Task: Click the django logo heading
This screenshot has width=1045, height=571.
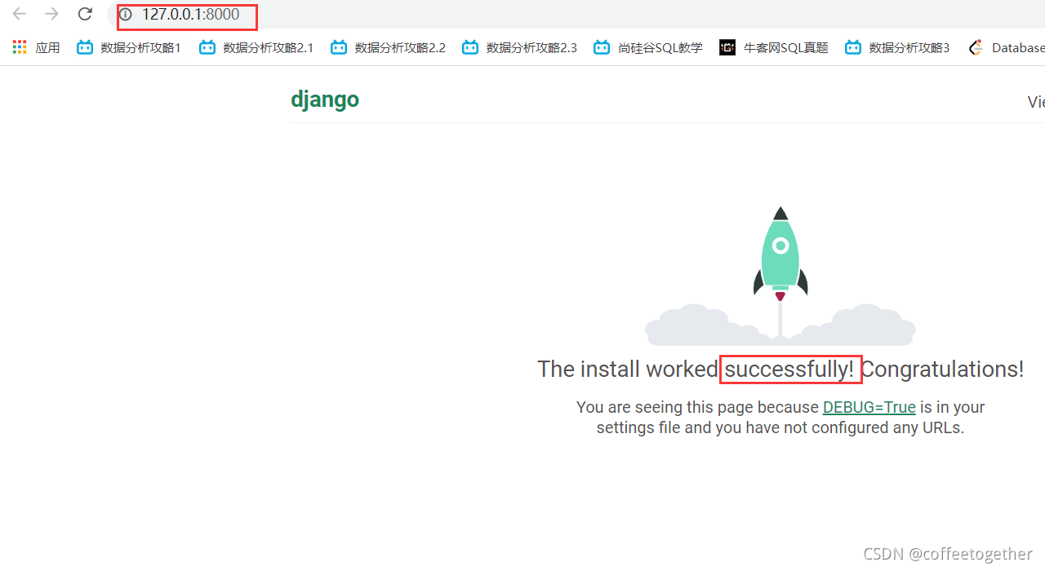Action: click(325, 100)
